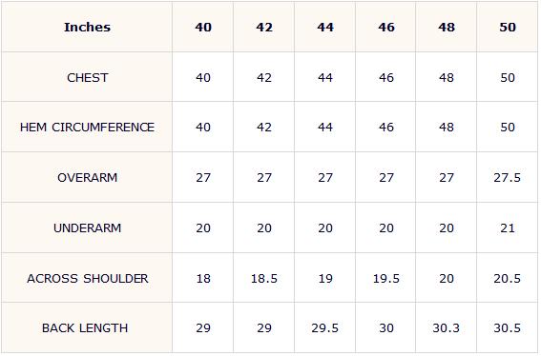541x356 pixels.
Task: Select the size 40 column header
Action: pyautogui.click(x=203, y=28)
